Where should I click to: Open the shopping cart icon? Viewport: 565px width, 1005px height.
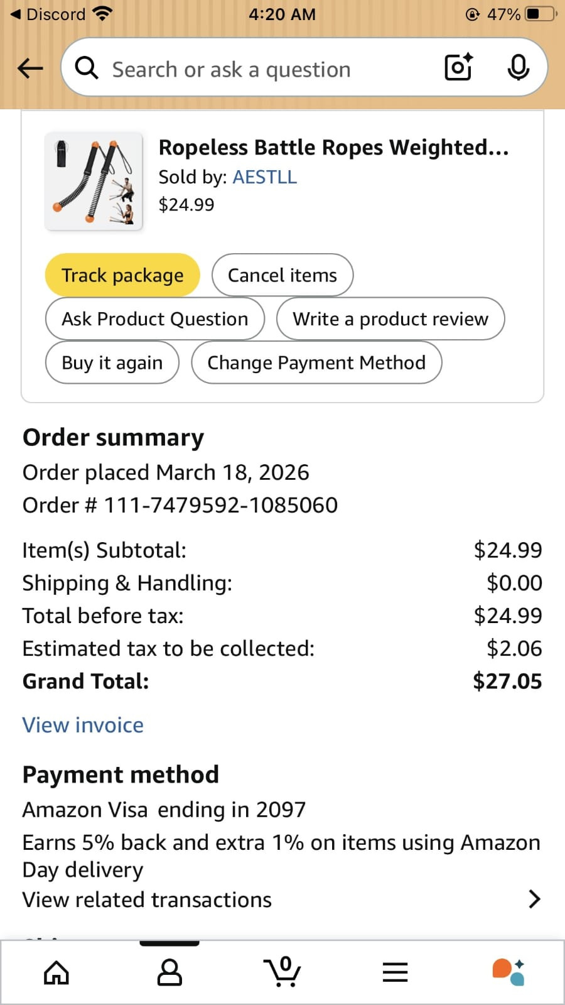point(282,971)
